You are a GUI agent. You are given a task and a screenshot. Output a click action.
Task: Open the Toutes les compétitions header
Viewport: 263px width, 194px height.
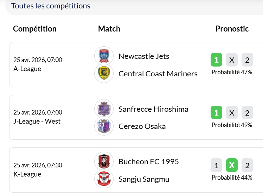coord(51,6)
